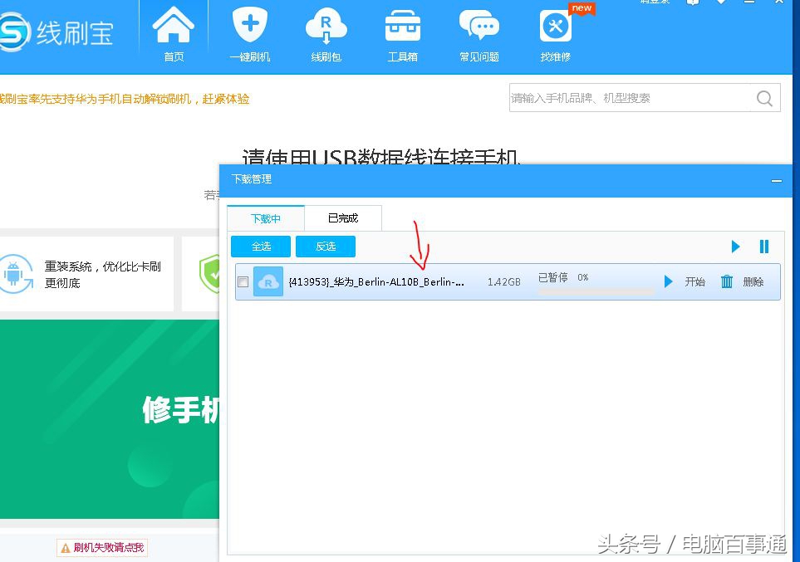800x562 pixels.
Task: Click 开始 to resume the firmware download
Action: [694, 281]
